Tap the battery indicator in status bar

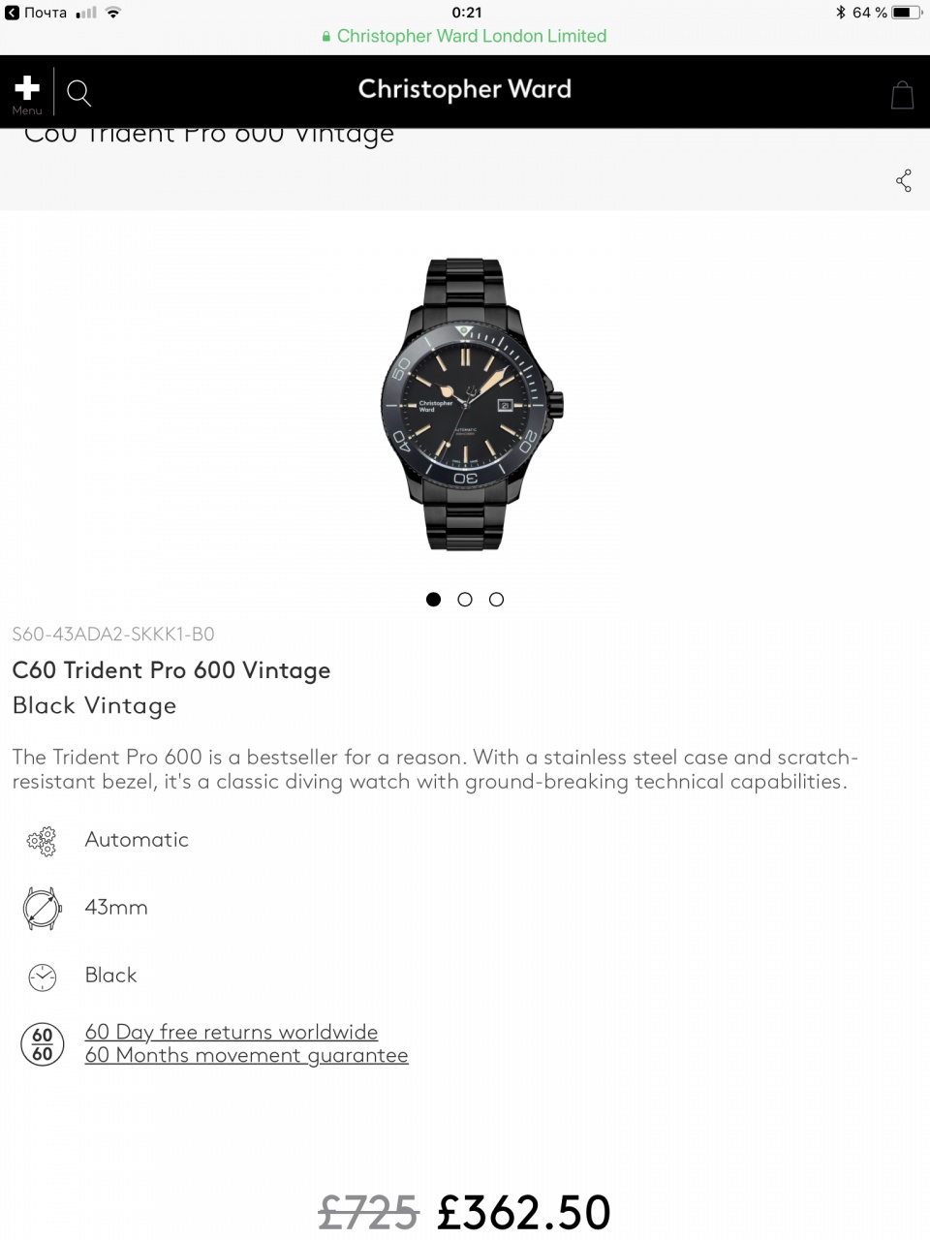(906, 13)
